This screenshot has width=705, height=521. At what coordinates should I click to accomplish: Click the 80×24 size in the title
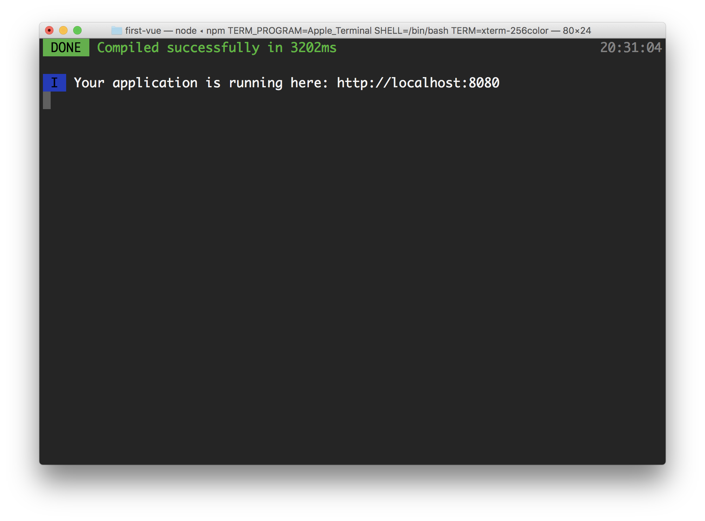click(577, 31)
